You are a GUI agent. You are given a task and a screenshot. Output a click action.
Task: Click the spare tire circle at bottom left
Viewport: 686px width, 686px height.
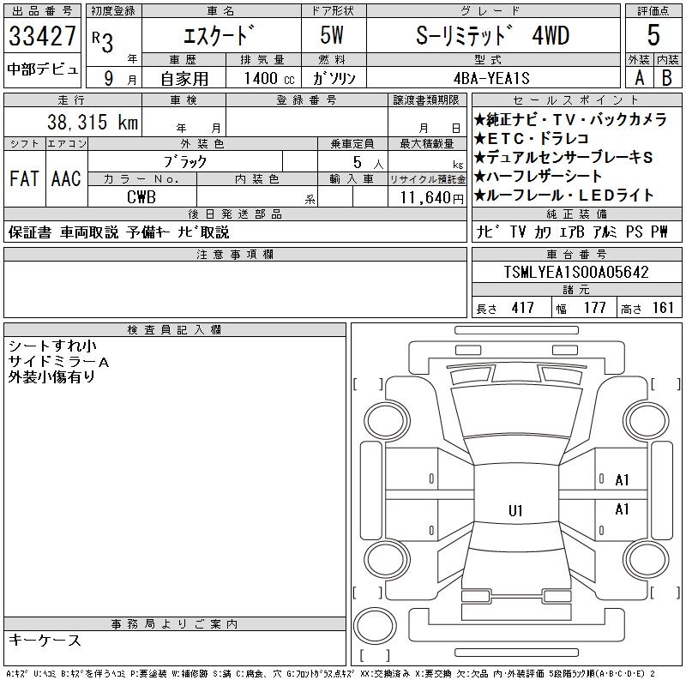click(x=375, y=626)
